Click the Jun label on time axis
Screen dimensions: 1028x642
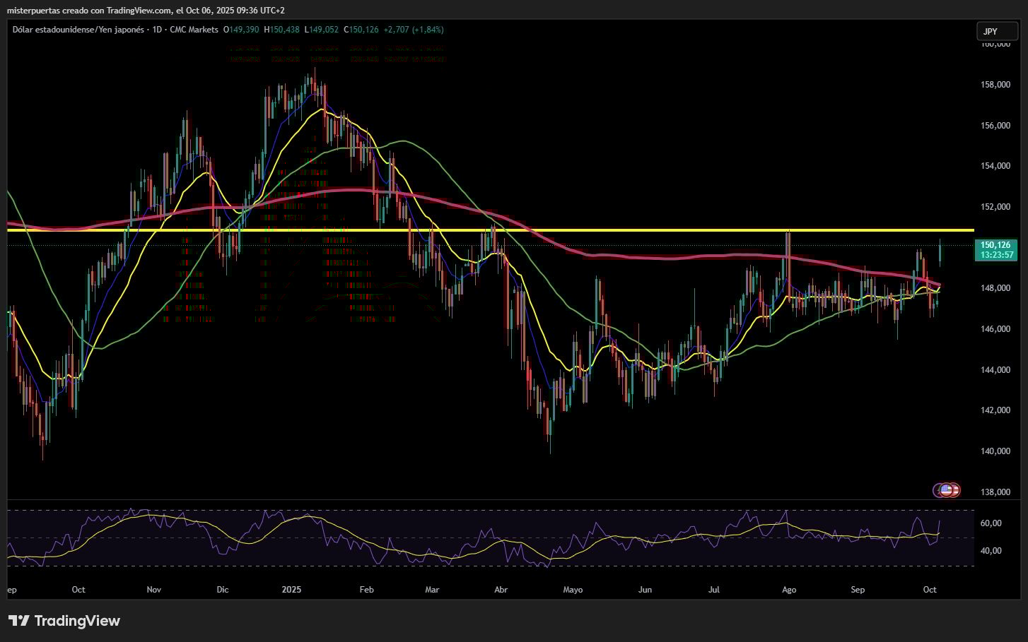(x=644, y=590)
